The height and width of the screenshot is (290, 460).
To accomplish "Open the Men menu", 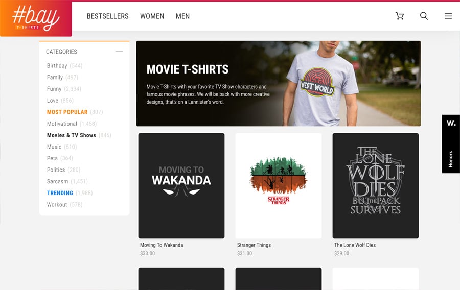I will point(183,16).
